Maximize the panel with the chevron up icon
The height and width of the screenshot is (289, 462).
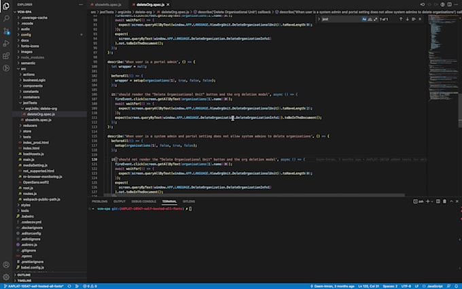tap(451, 201)
